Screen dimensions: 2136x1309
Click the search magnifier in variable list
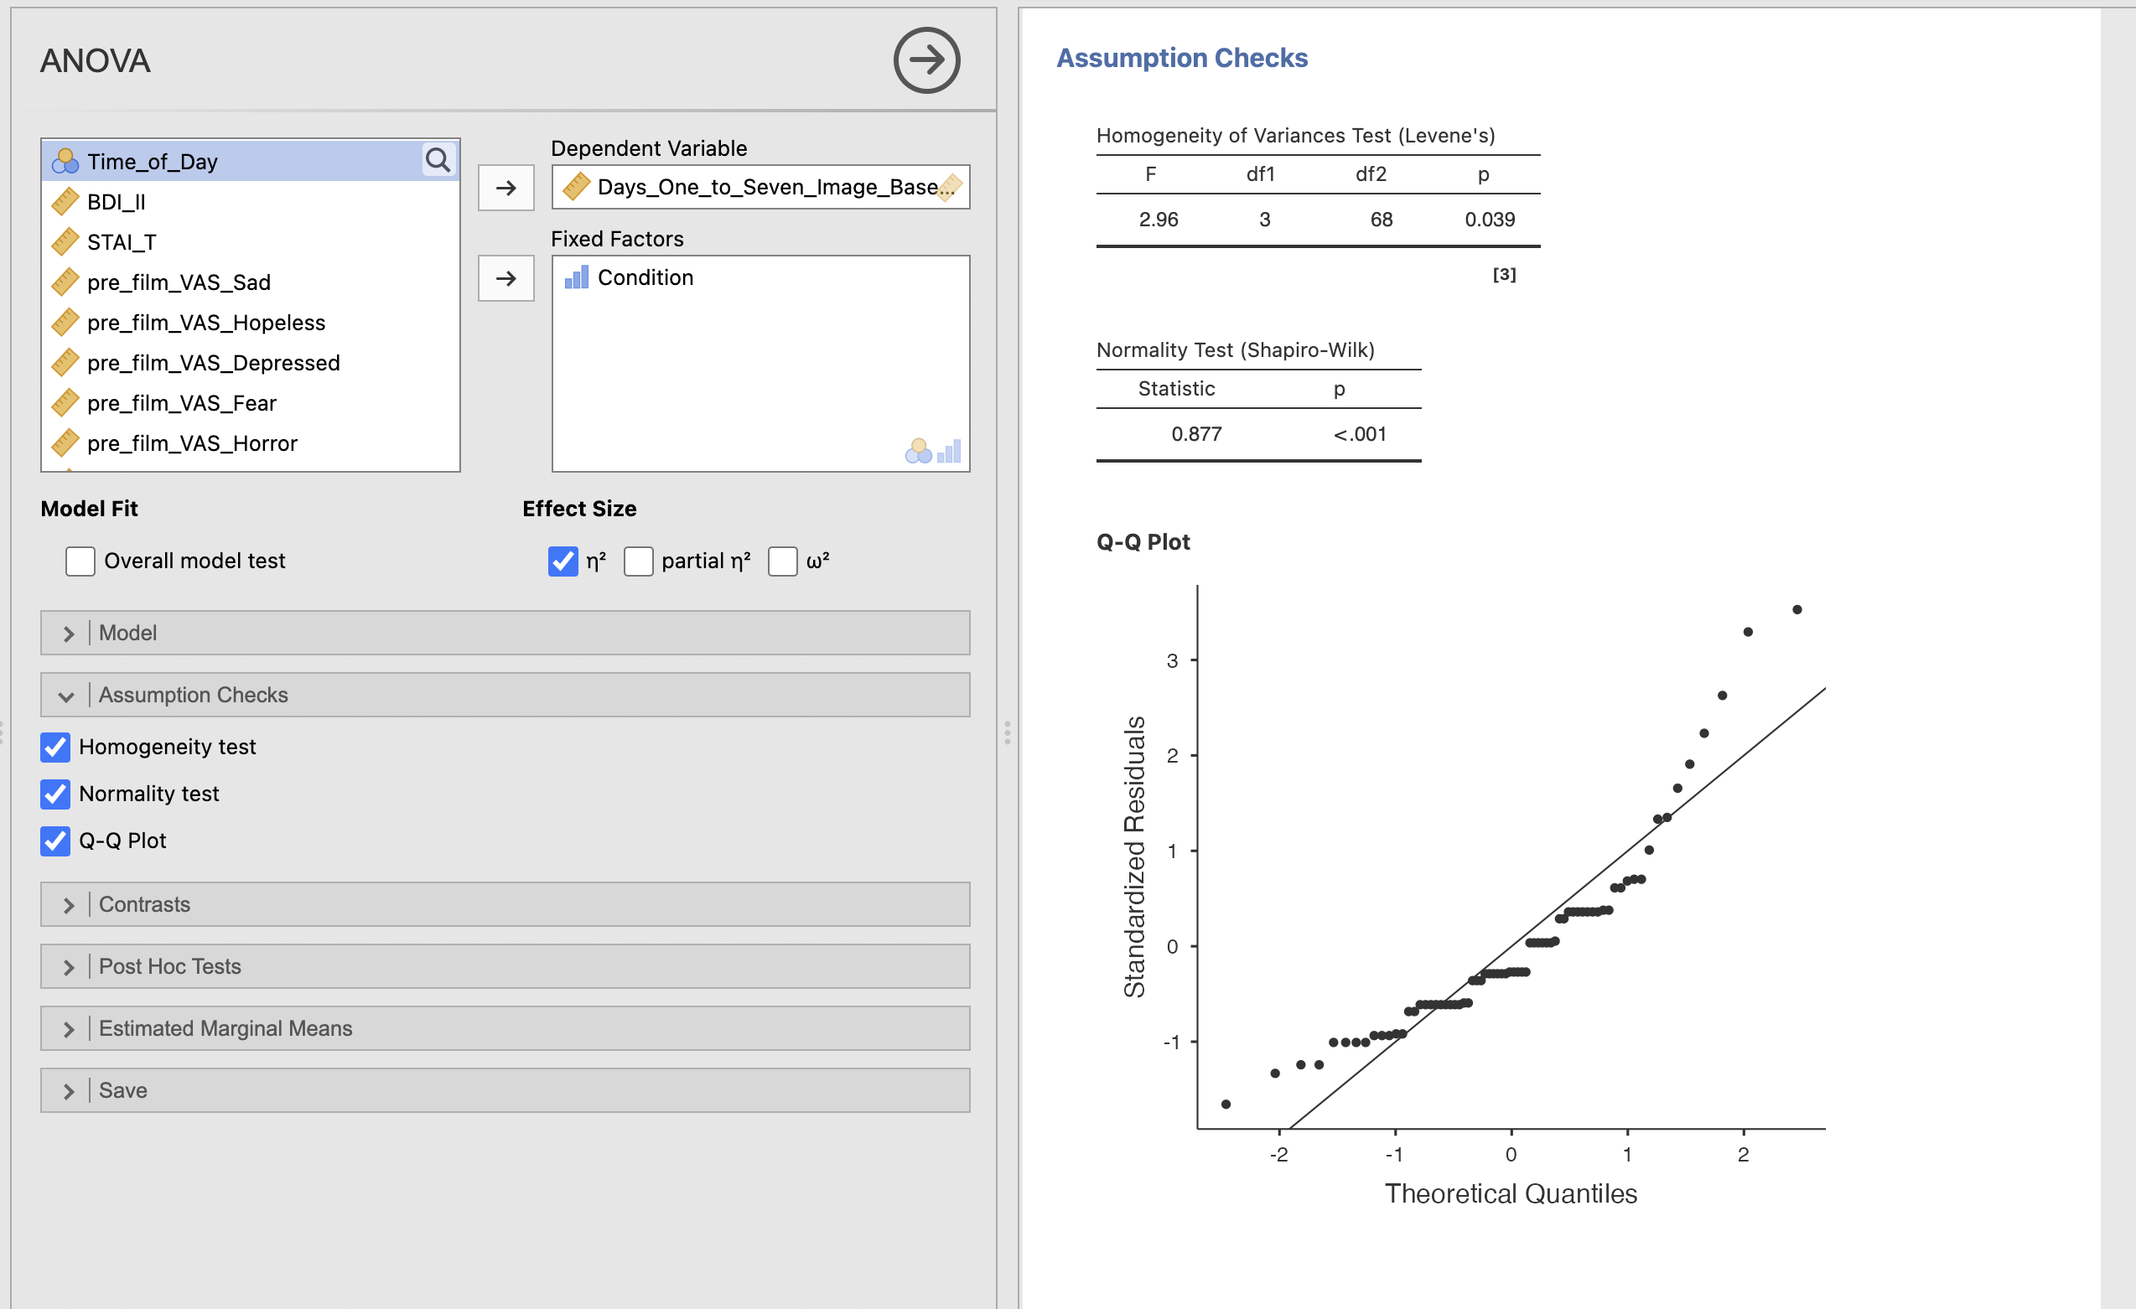438,159
